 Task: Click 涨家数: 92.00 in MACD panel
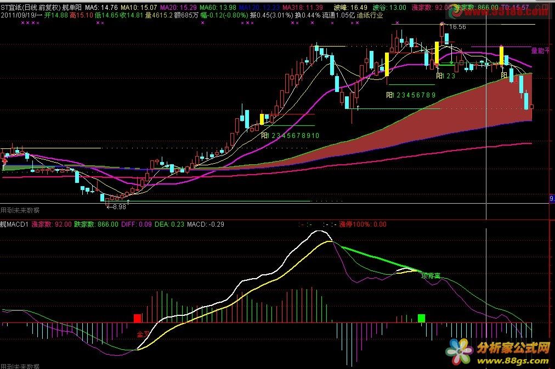coord(52,224)
